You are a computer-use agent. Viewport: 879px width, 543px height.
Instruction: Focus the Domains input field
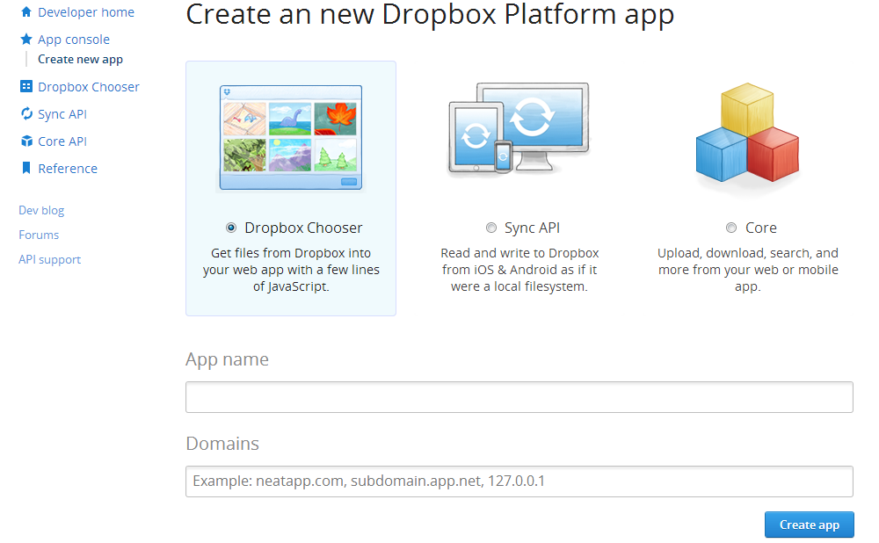point(519,481)
